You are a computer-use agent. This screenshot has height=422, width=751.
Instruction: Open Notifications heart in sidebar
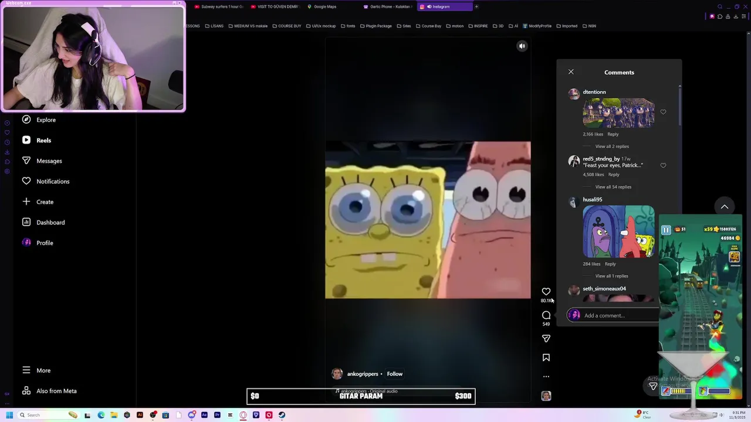pos(26,181)
